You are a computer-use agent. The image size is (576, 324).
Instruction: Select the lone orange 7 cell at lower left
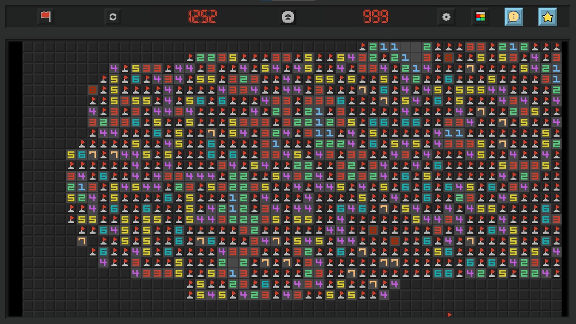point(82,241)
